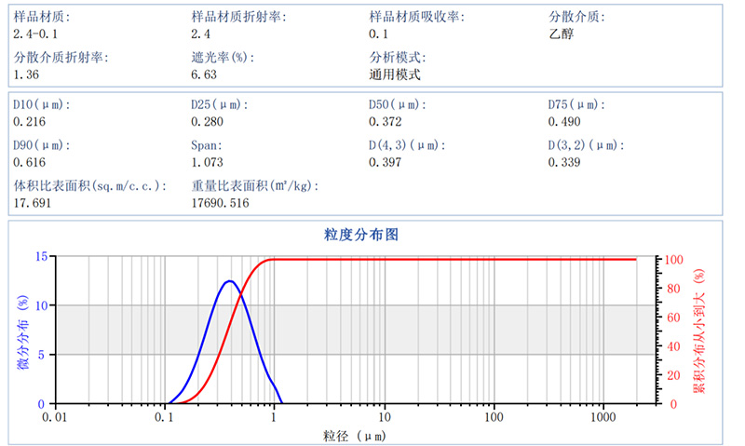Click the D90 value 0.616

(x=29, y=163)
